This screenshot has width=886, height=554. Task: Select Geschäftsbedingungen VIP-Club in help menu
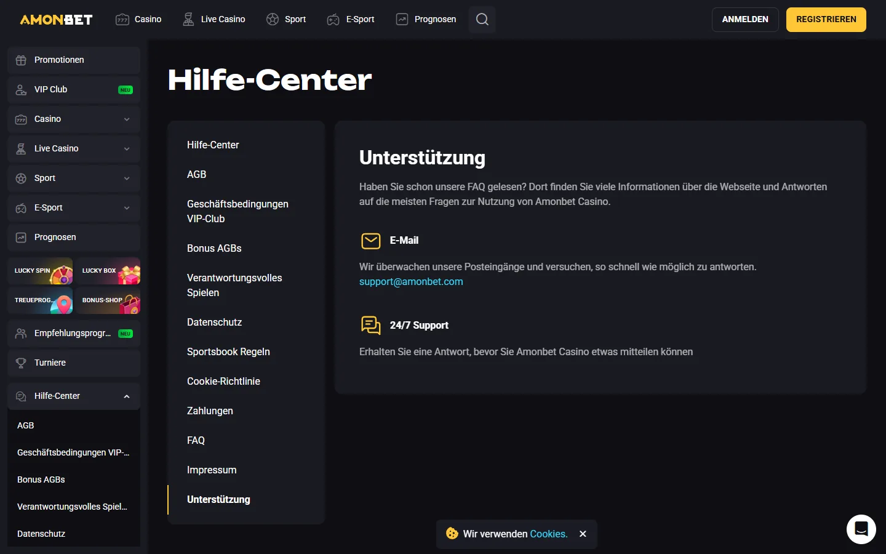237,211
